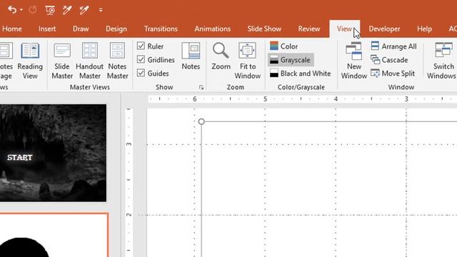Choose Black and White view
The height and width of the screenshot is (257, 457).
click(x=301, y=74)
